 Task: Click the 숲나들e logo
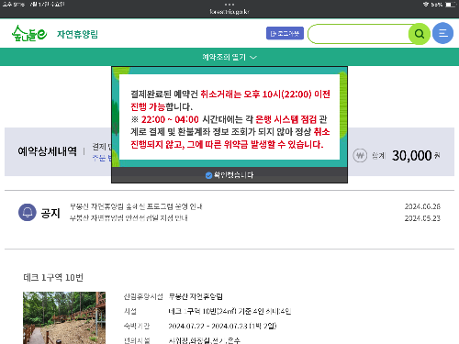29,33
